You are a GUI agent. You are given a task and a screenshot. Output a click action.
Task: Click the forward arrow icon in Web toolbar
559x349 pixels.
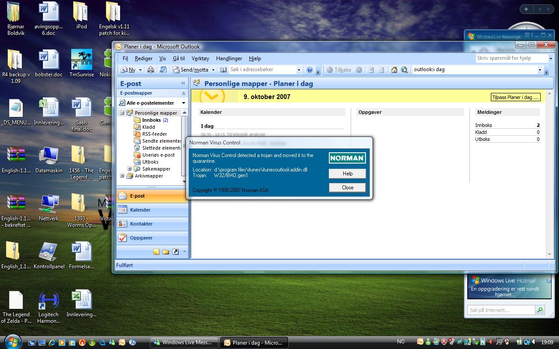pyautogui.click(x=359, y=70)
